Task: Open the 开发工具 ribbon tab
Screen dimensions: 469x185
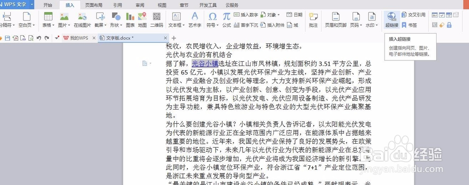Action: pos(208,5)
